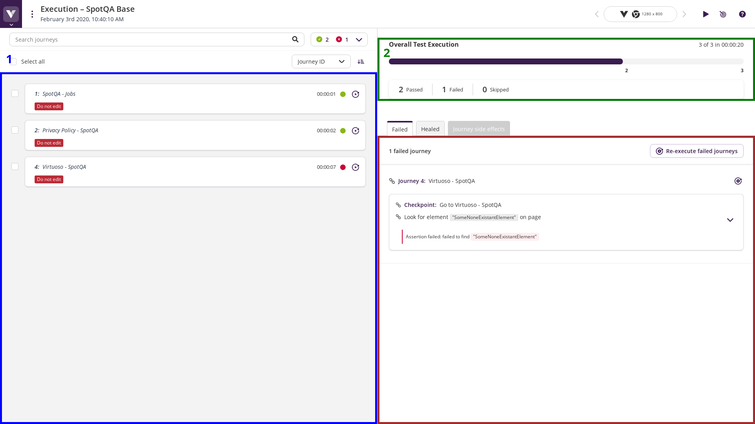Click Do not edit tag on Virtuoso - SpotQA
Image resolution: width=755 pixels, height=424 pixels.
pos(49,179)
